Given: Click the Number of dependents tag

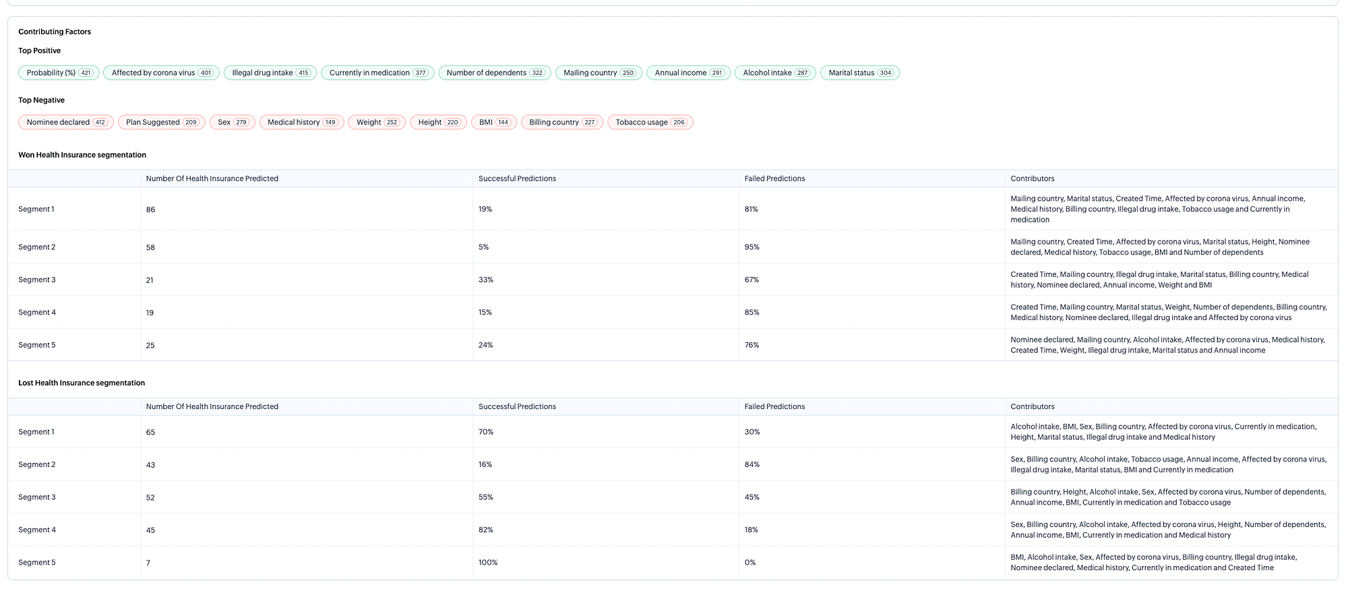Looking at the screenshot, I should coord(494,73).
